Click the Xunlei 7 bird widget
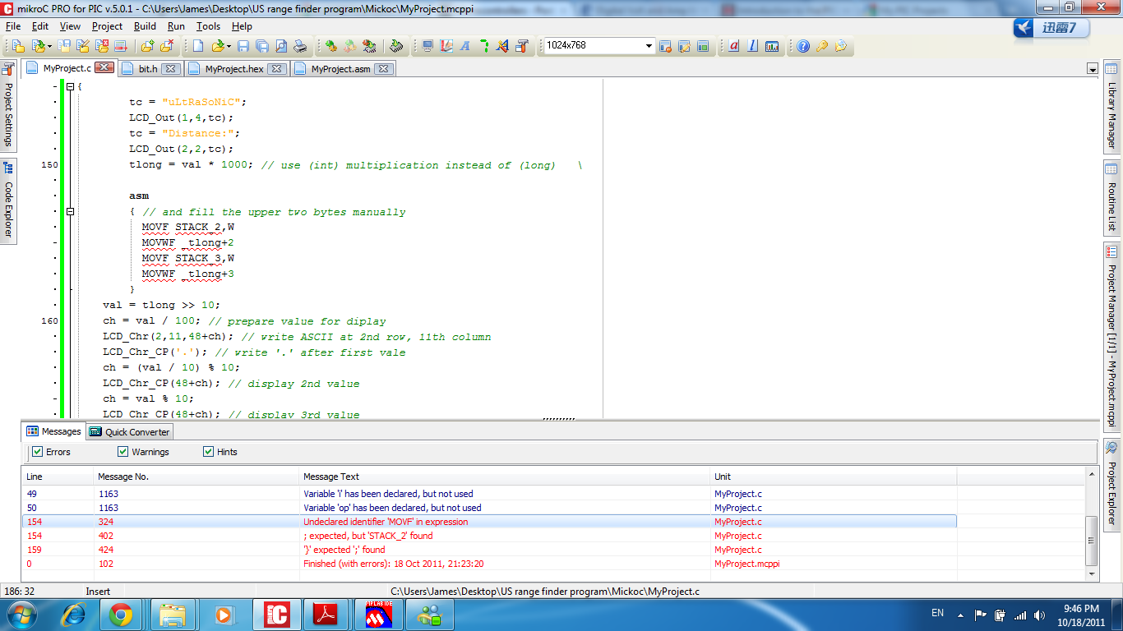 coord(1051,28)
